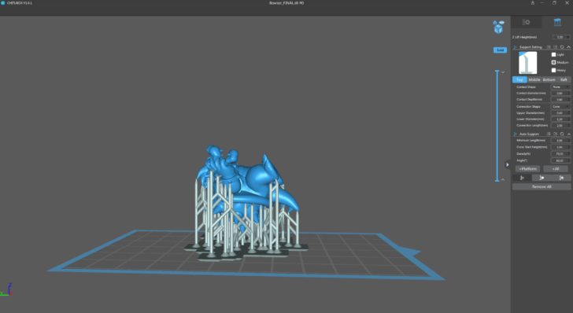Select the edit support tool icon
The image size is (573, 313).
542,178
